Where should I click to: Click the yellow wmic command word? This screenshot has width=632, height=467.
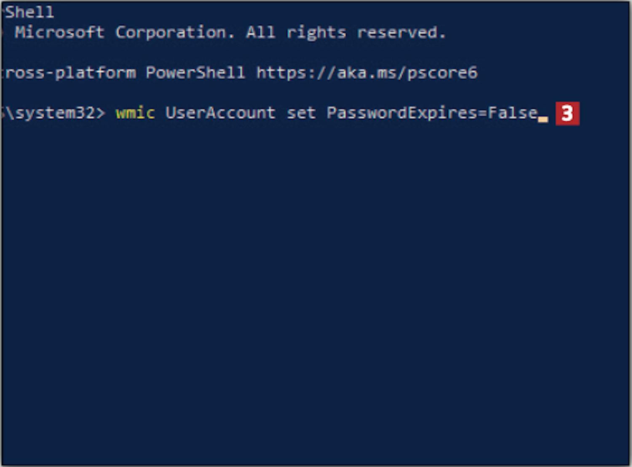coord(135,113)
